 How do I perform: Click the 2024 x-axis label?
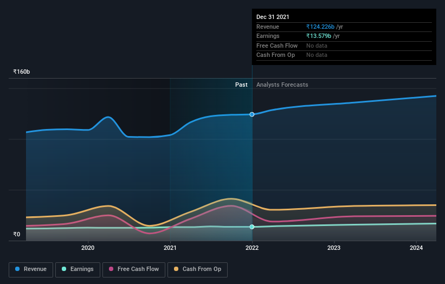pos(416,248)
